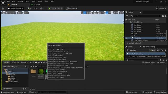Click the stop simulation square button
Screen dimensions: 168x94
click(56, 9)
